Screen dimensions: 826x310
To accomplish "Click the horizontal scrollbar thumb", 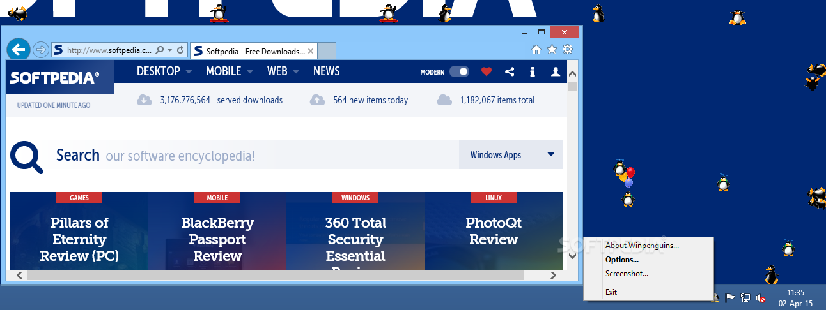I will (275, 275).
